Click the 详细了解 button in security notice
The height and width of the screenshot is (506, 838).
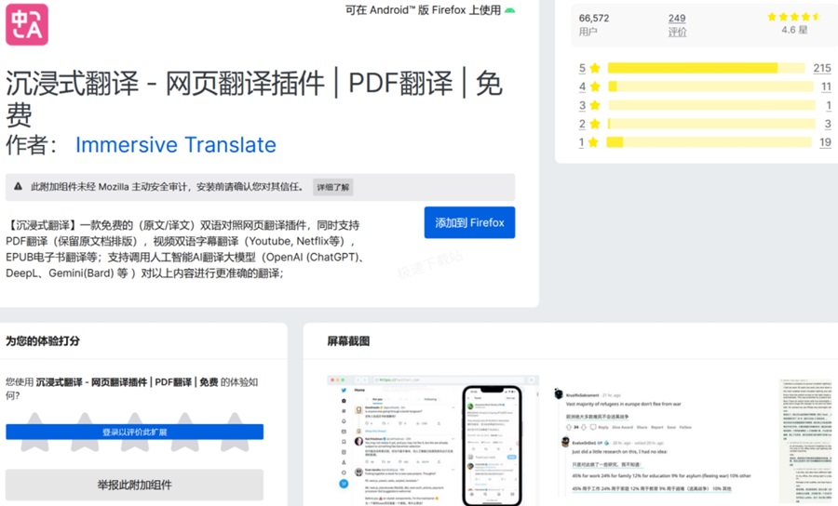point(333,187)
